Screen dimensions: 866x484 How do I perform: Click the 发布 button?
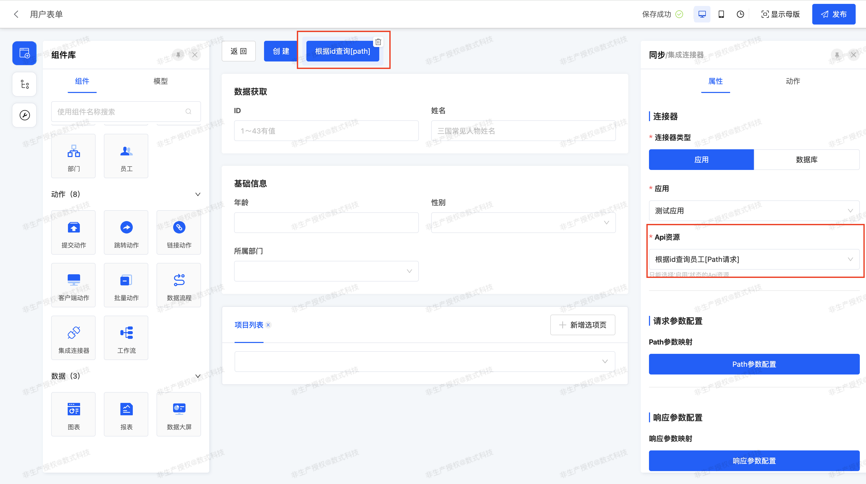[834, 14]
